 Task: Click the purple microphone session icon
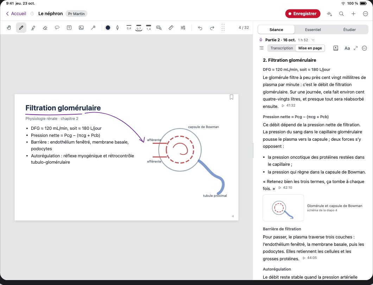(261, 40)
